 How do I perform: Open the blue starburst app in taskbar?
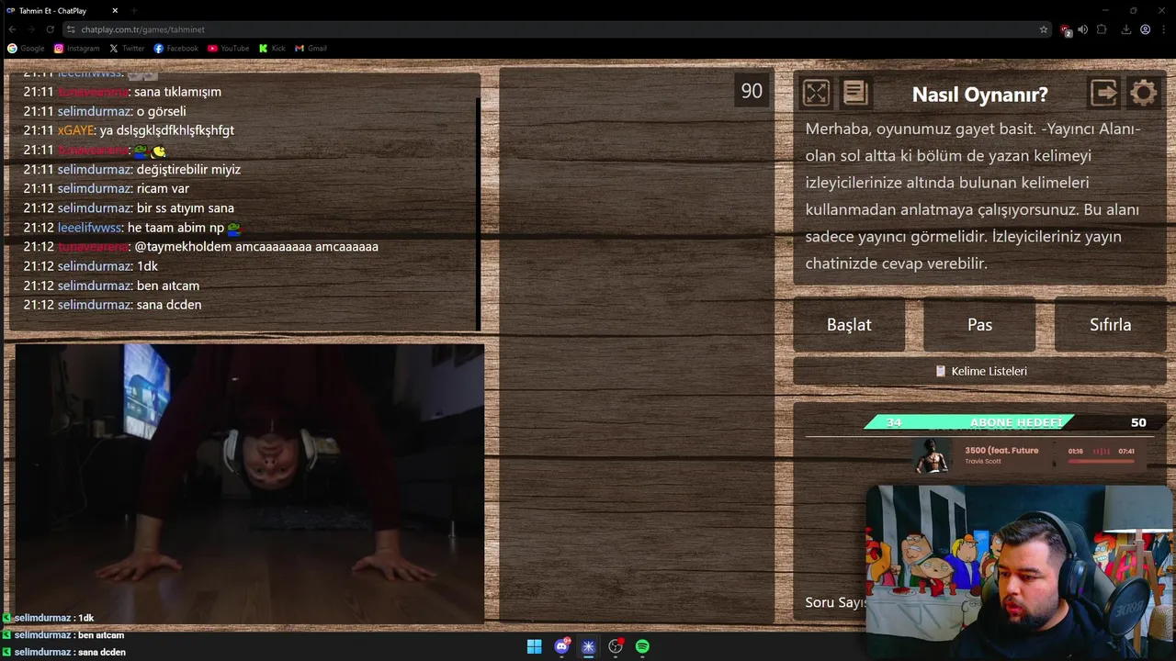[589, 646]
